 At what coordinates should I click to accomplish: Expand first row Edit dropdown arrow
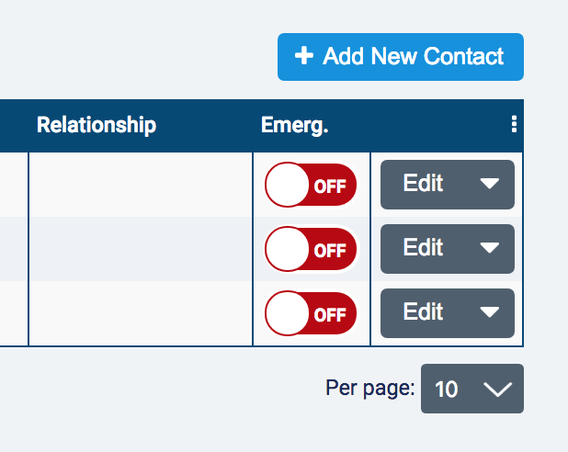click(490, 184)
